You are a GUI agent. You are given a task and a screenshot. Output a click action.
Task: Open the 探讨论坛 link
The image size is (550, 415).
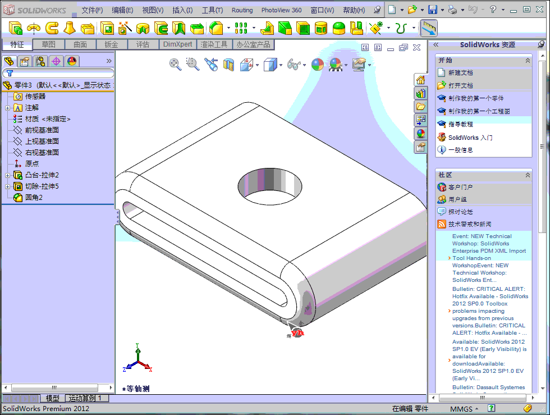[x=460, y=212]
